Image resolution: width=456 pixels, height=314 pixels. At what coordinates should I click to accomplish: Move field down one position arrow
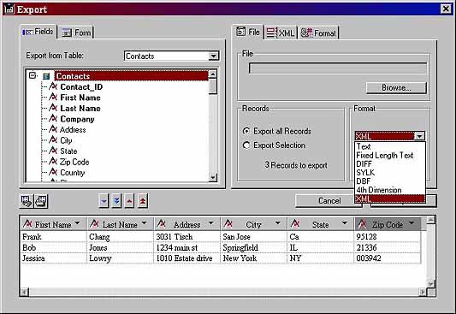[104, 201]
